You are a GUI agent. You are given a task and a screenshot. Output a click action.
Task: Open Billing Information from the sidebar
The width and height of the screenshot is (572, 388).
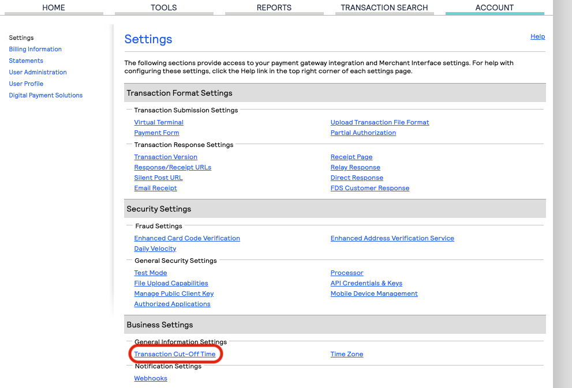tap(35, 49)
